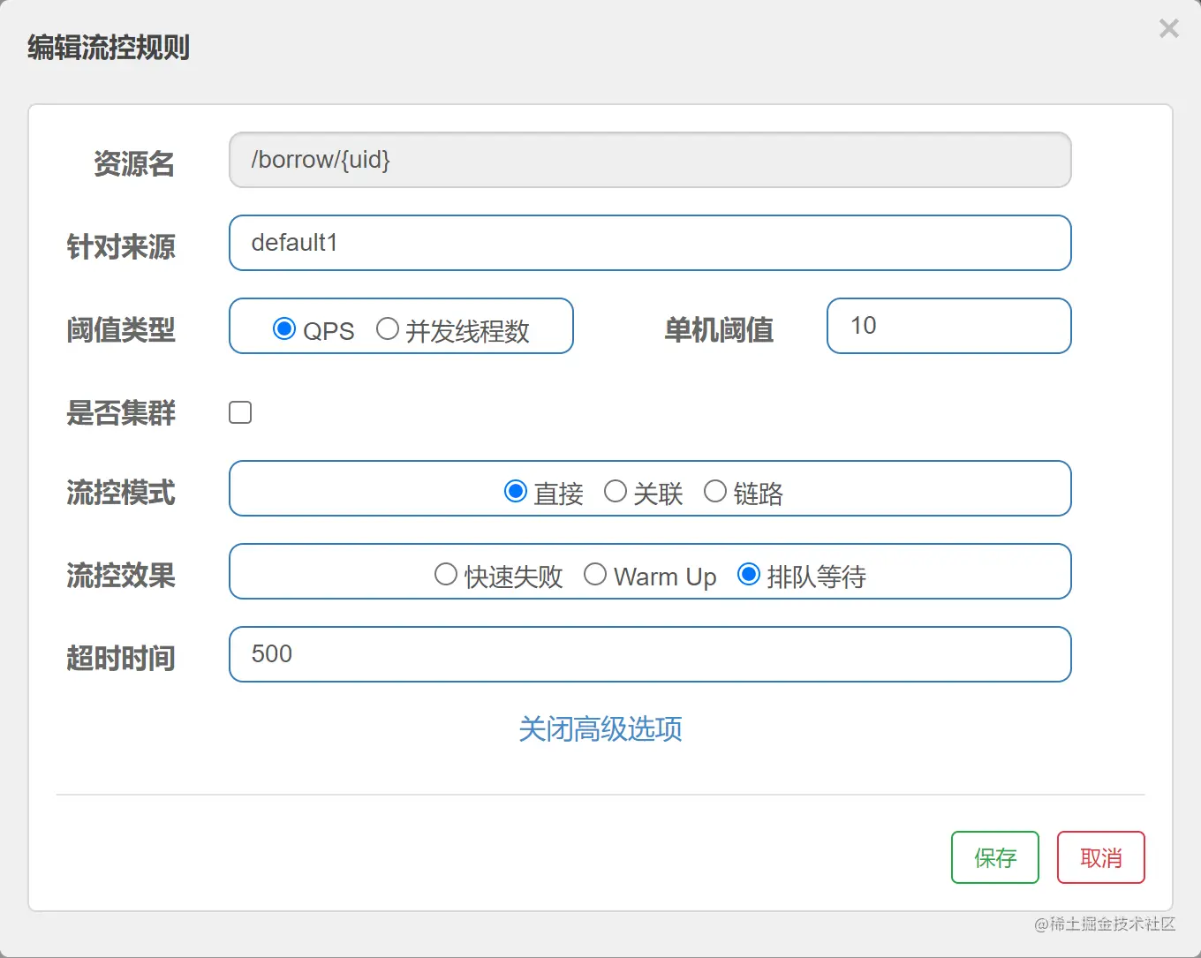Click the 单机阈值 input field
Screen dimensions: 1201x958
[949, 326]
